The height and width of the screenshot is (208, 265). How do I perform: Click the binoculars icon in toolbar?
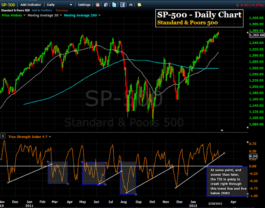point(131,5)
